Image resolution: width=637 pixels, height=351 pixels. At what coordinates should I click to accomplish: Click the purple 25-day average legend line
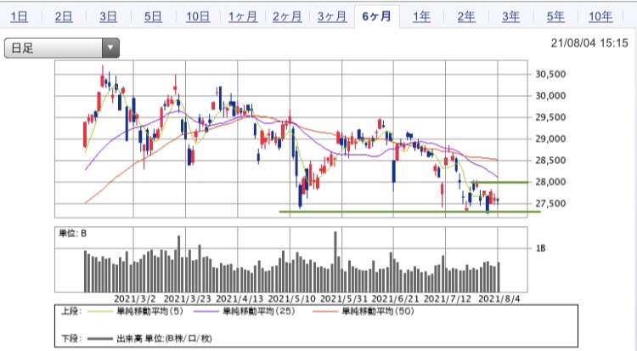(x=206, y=312)
